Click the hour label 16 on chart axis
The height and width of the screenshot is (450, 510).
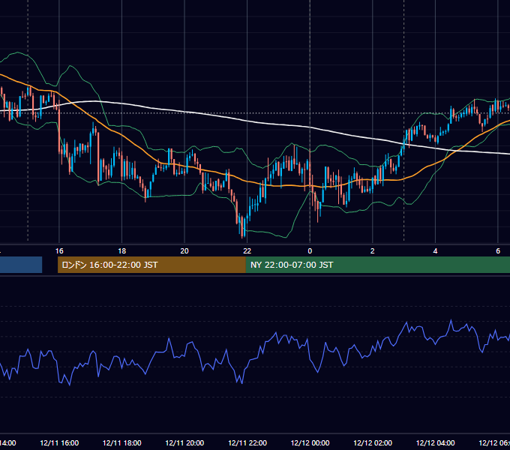coord(59,251)
